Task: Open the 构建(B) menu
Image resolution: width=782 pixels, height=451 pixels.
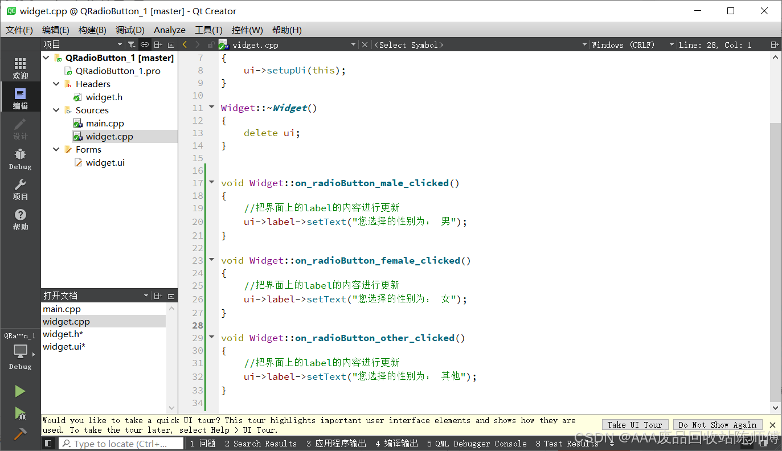Action: tap(92, 30)
